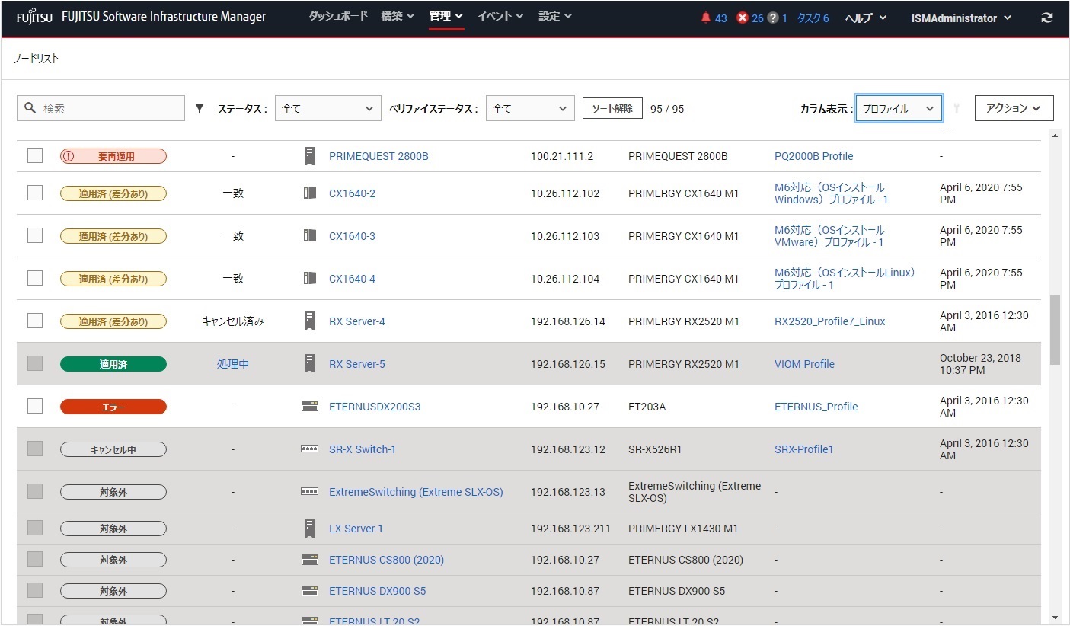Open the ETERNUS_Profile link

[x=816, y=407]
